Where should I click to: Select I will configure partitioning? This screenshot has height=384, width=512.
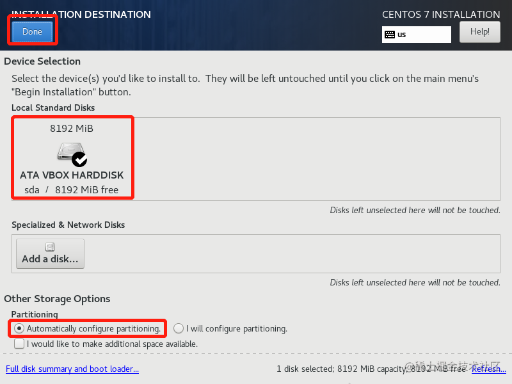[230, 328]
